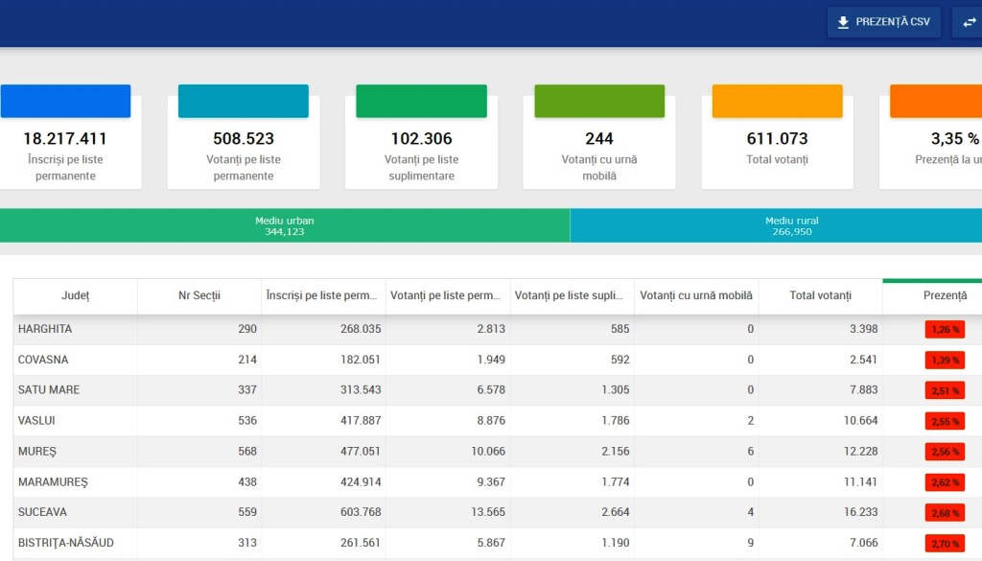This screenshot has width=982, height=561.
Task: Click the download icon beside PREZENȚĂ CSV
Action: tap(843, 22)
